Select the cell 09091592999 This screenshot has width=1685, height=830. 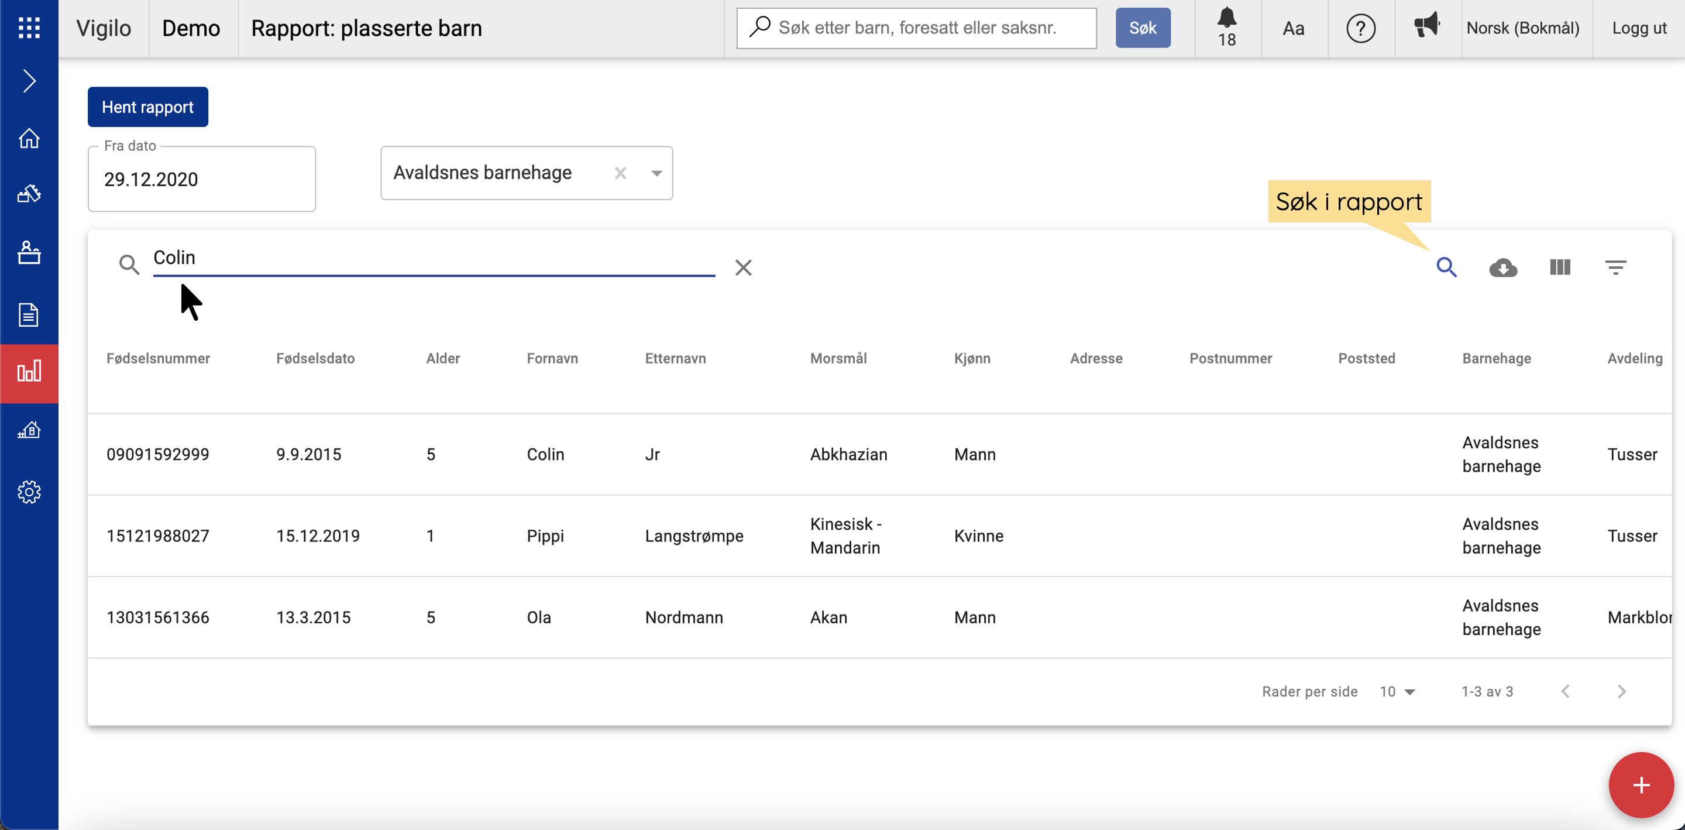(157, 454)
